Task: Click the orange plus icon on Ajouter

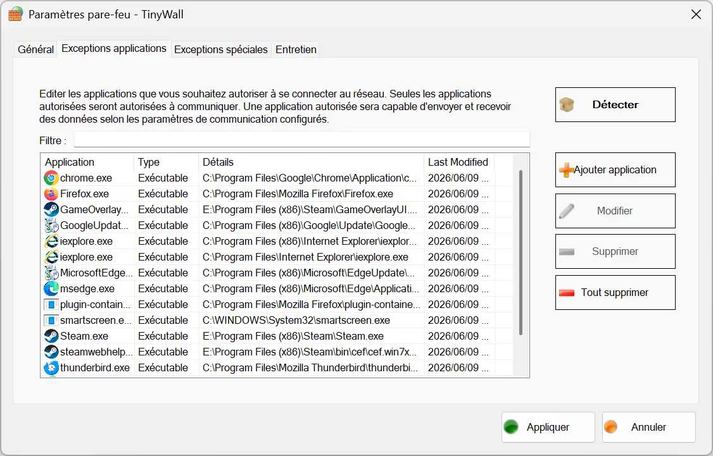Action: coord(566,170)
